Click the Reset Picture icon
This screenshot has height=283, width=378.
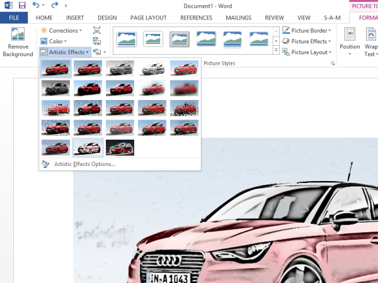click(97, 52)
